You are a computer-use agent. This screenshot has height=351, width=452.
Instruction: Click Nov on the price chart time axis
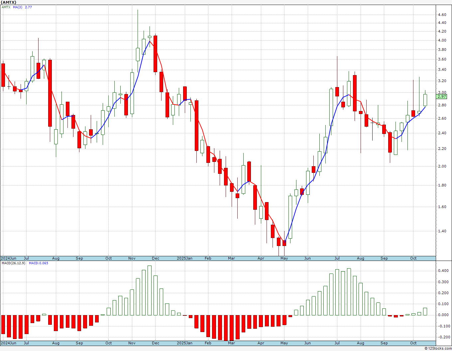(x=132, y=258)
